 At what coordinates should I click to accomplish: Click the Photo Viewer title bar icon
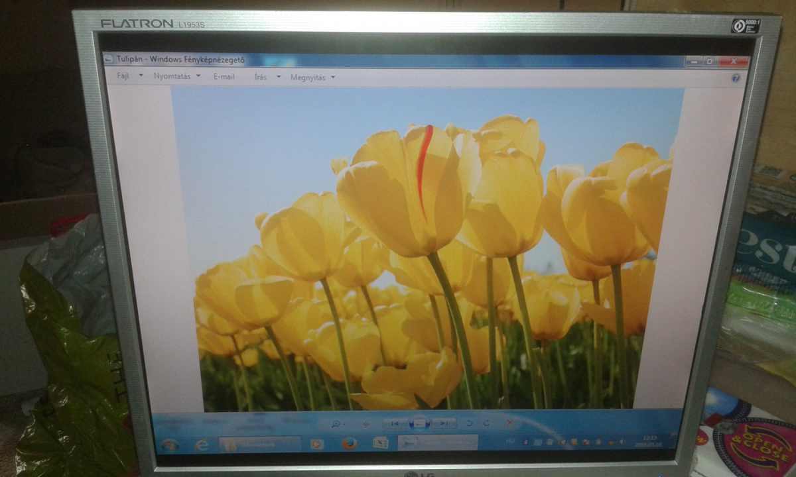(x=109, y=58)
